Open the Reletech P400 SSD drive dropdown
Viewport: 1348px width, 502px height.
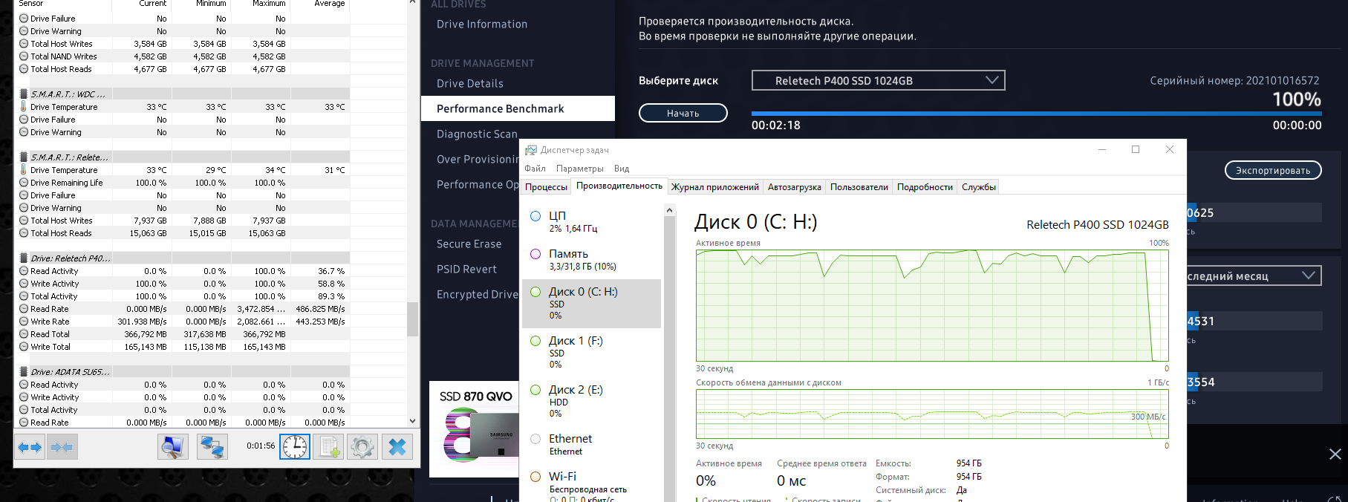tap(878, 80)
